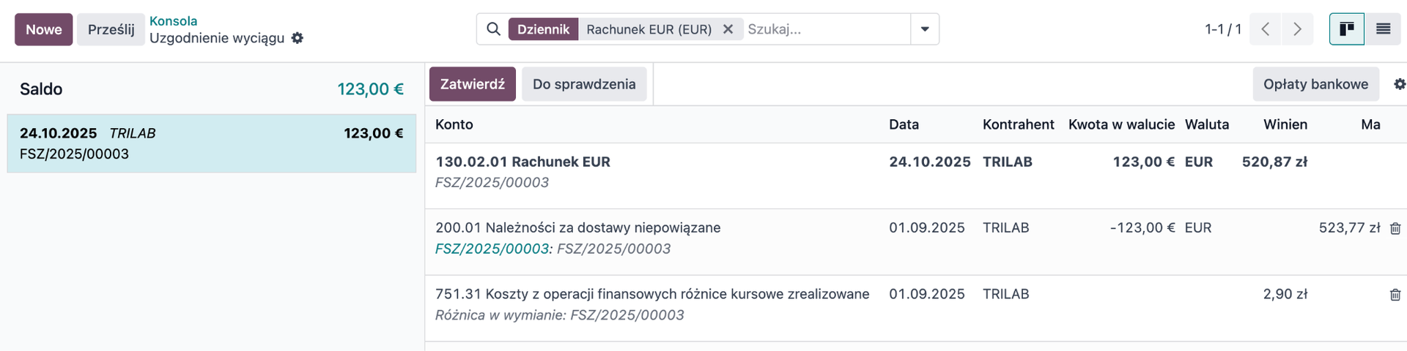This screenshot has height=351, width=1407.
Task: Go to previous record page
Action: tap(1265, 29)
